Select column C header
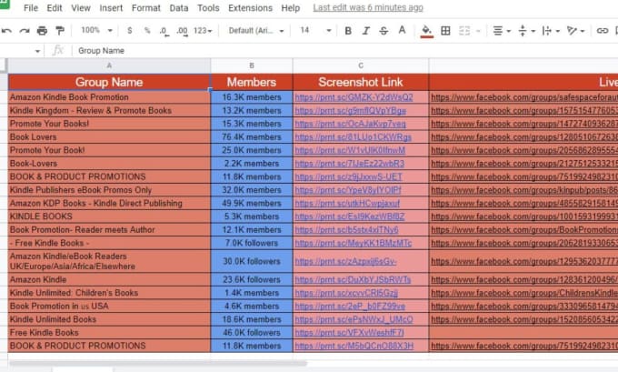The height and width of the screenshot is (372, 618). (361, 65)
